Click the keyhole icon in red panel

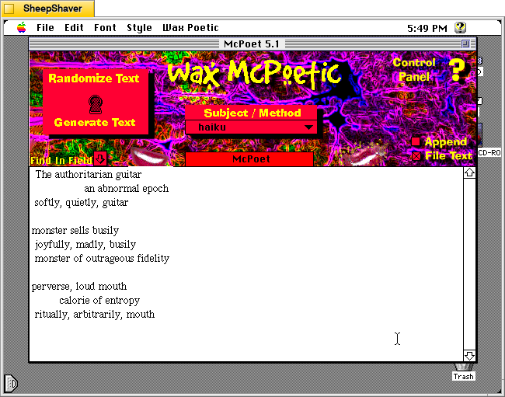pos(96,104)
